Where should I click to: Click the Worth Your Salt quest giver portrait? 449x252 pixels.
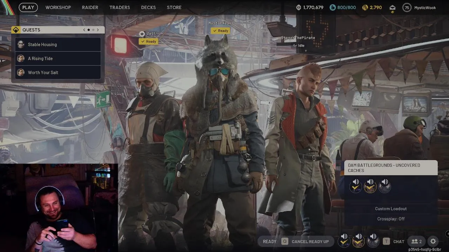[21, 72]
